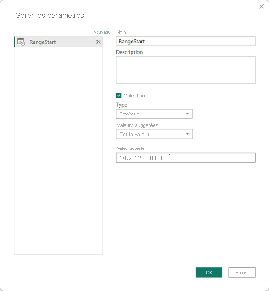Click the Valeur actuelle field
This screenshot has height=291, width=269.
(186, 158)
